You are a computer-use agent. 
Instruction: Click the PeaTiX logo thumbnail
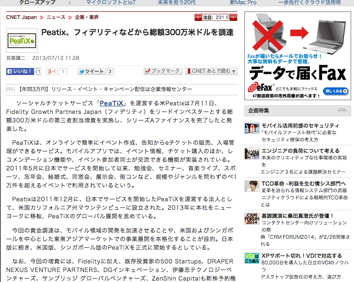click(x=22, y=40)
